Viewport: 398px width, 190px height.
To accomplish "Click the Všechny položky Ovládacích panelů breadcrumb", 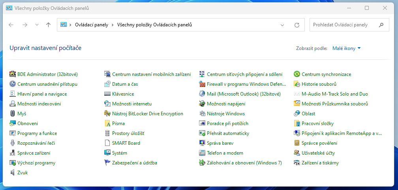I will pyautogui.click(x=154, y=25).
